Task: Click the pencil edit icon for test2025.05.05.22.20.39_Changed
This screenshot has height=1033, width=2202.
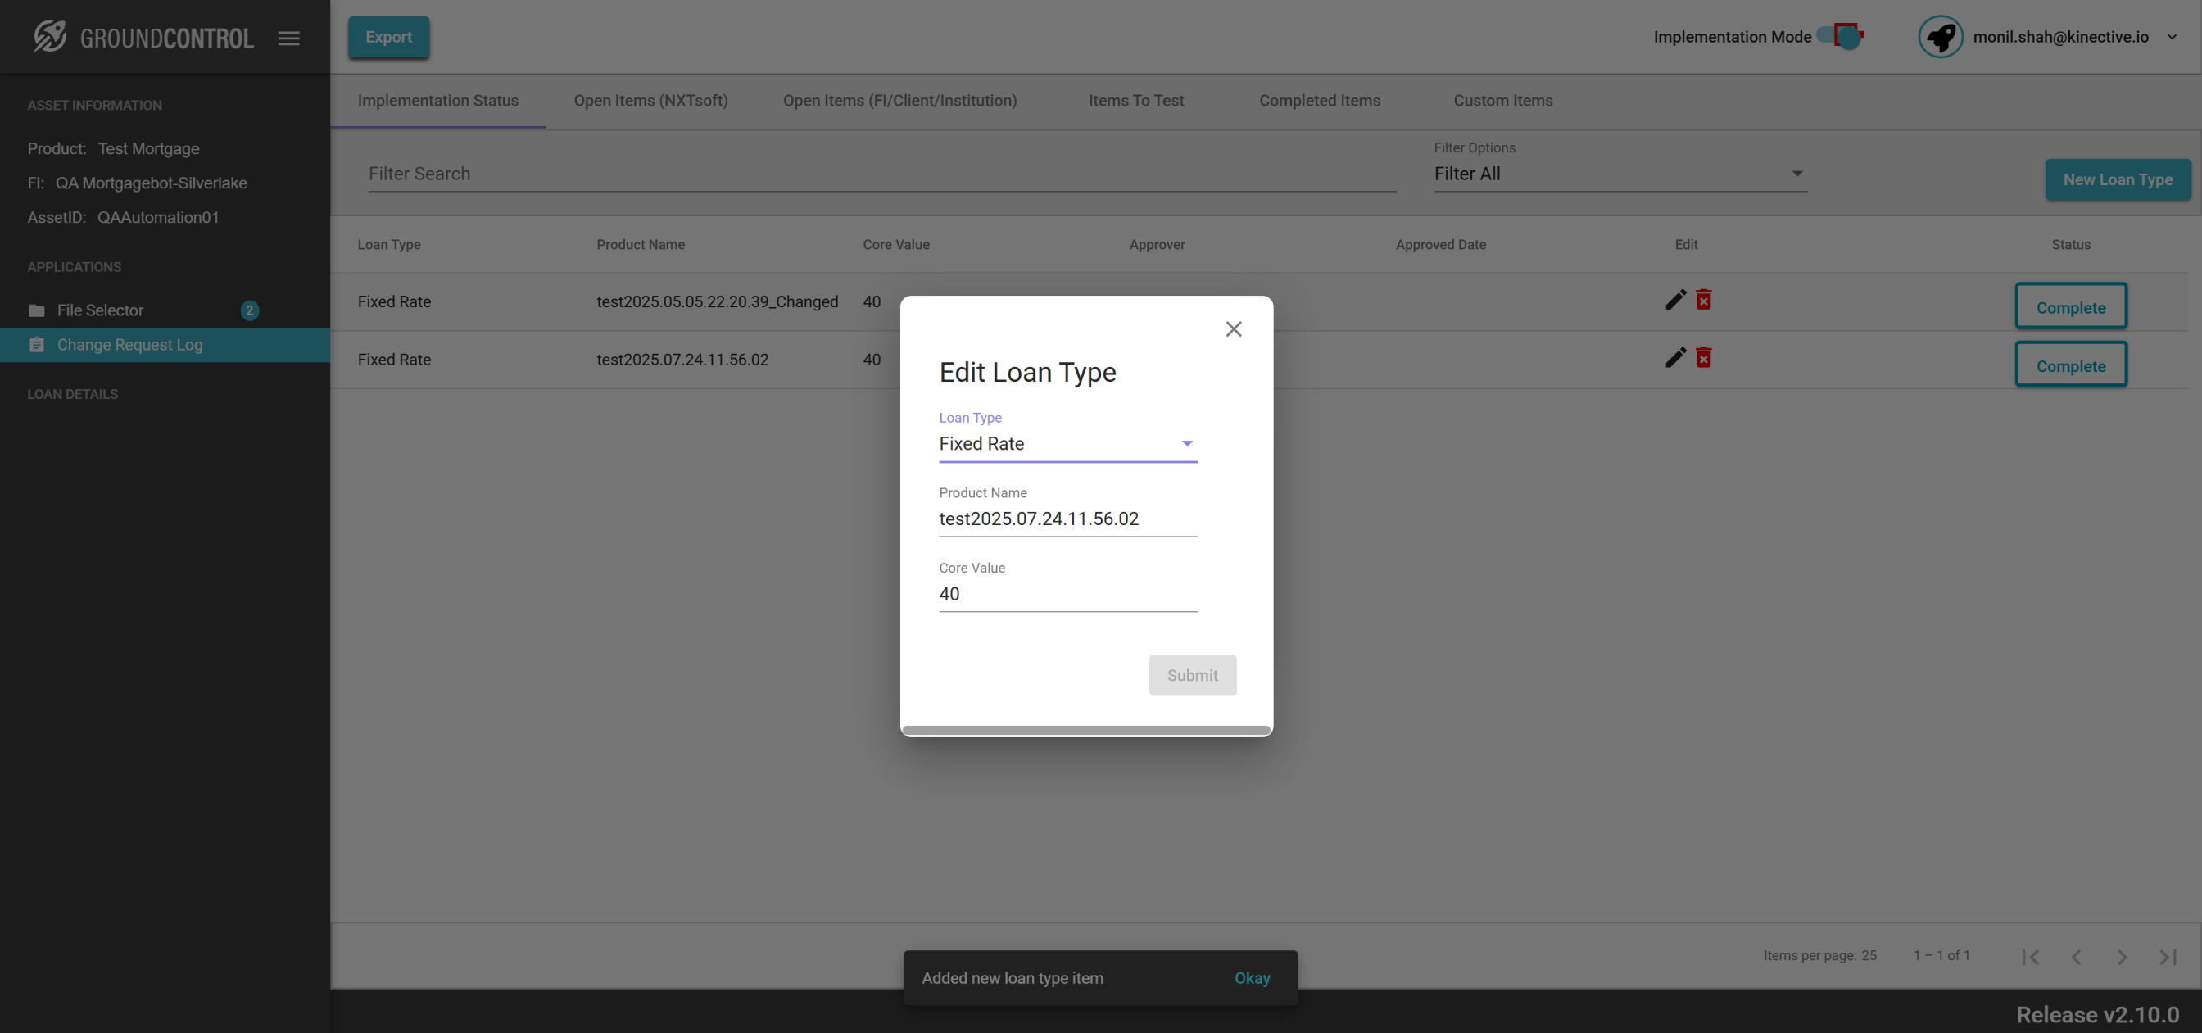Action: (1675, 299)
